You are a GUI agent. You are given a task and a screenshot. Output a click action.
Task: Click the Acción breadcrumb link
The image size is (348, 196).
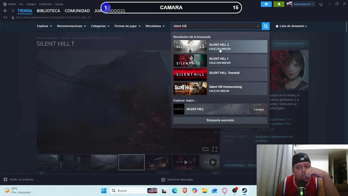pyautogui.click(x=65, y=38)
